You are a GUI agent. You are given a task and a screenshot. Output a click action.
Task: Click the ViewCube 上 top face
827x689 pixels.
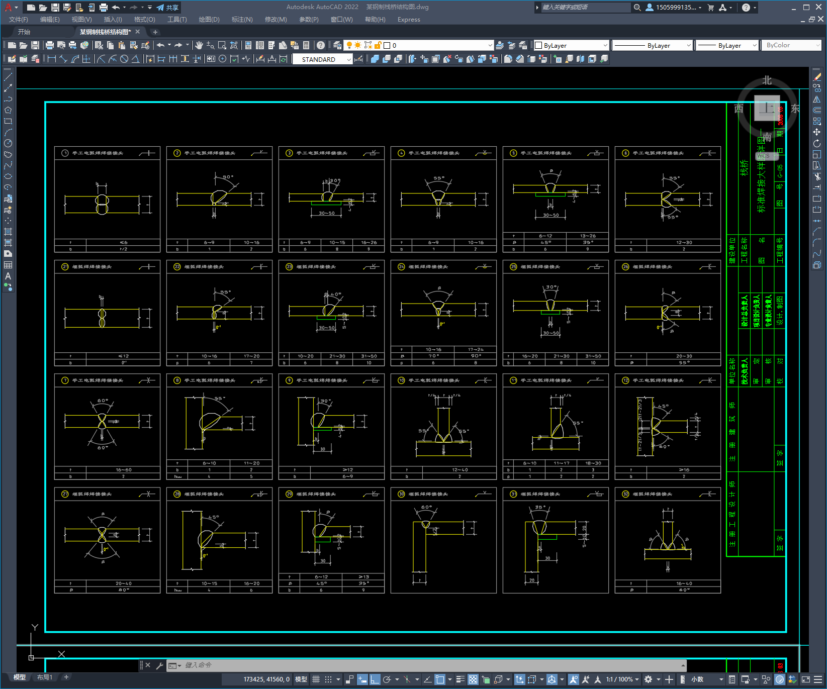point(767,108)
